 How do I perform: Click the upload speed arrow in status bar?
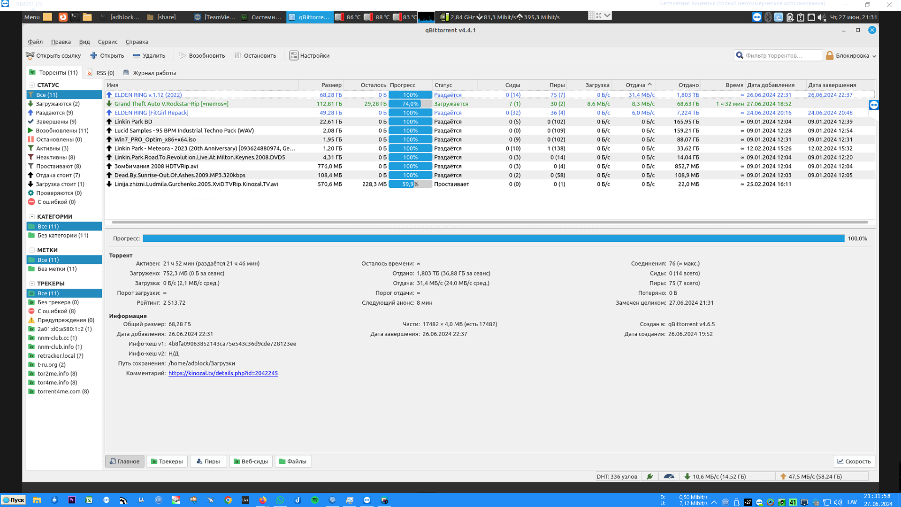point(783,476)
